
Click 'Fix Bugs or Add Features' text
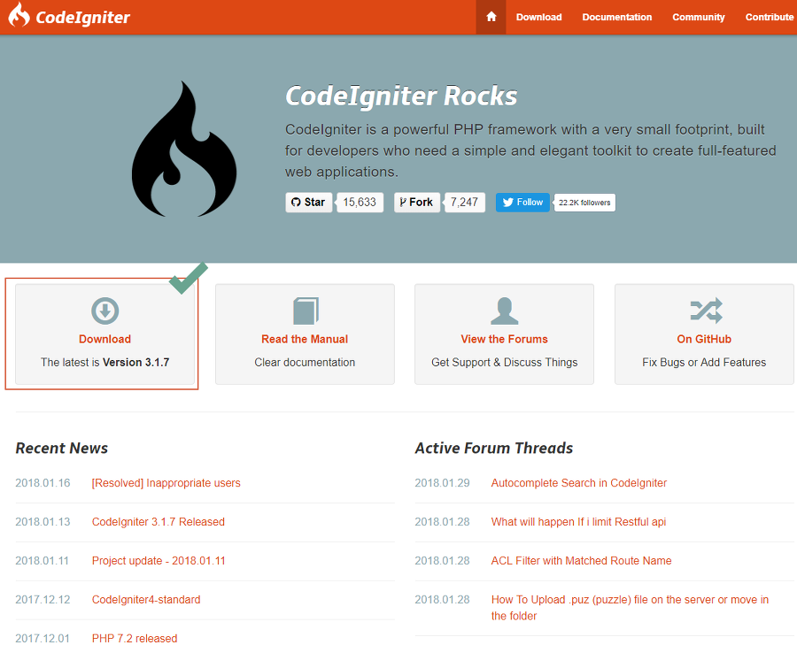[x=704, y=362]
